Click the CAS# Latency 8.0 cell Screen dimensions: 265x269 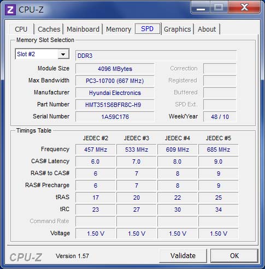(178, 162)
